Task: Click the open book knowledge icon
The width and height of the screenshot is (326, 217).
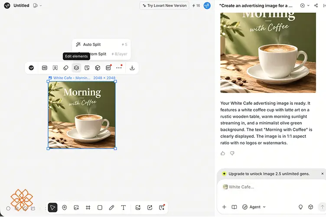Action: tap(234, 207)
